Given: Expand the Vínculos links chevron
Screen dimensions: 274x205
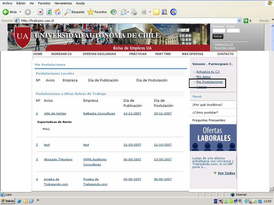Looking at the screenshot, I should (x=273, y=20).
